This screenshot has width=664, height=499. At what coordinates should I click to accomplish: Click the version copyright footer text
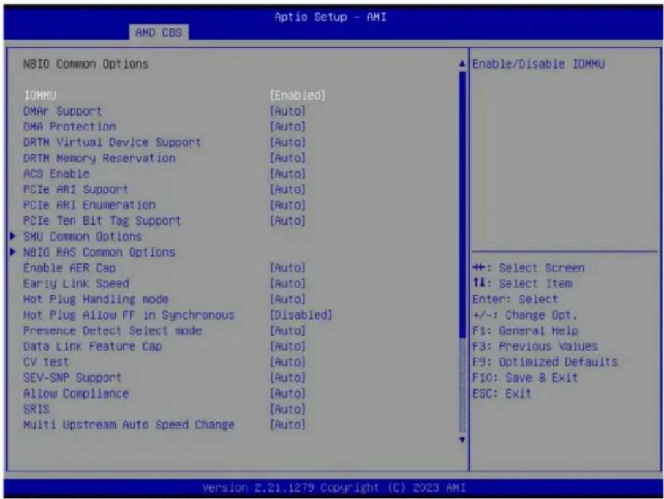pos(334,488)
